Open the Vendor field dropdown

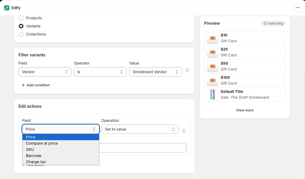45,72
